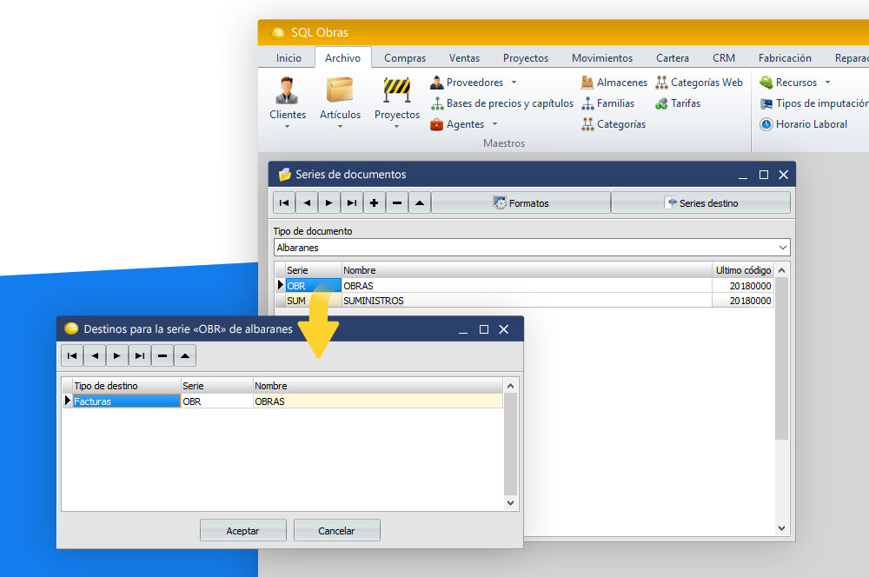Switch to the Compras tab
This screenshot has height=577, width=869.
(405, 58)
